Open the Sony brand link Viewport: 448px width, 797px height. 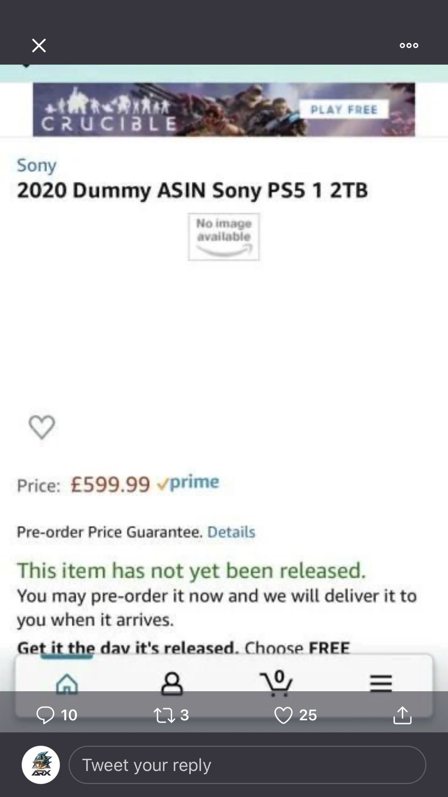click(37, 165)
